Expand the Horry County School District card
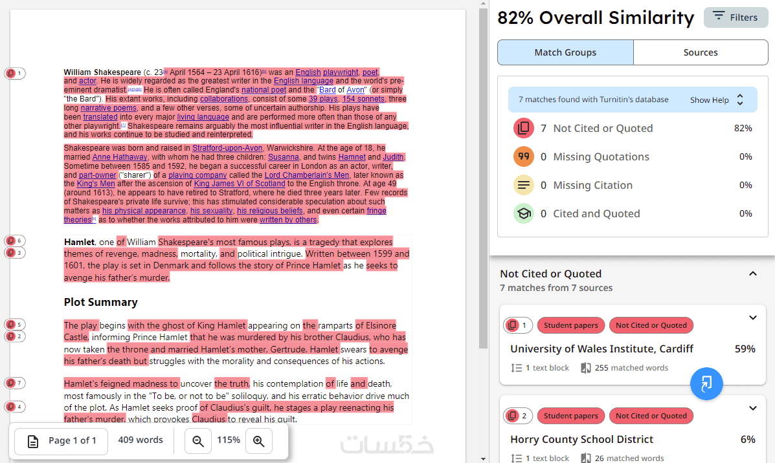 (753, 409)
